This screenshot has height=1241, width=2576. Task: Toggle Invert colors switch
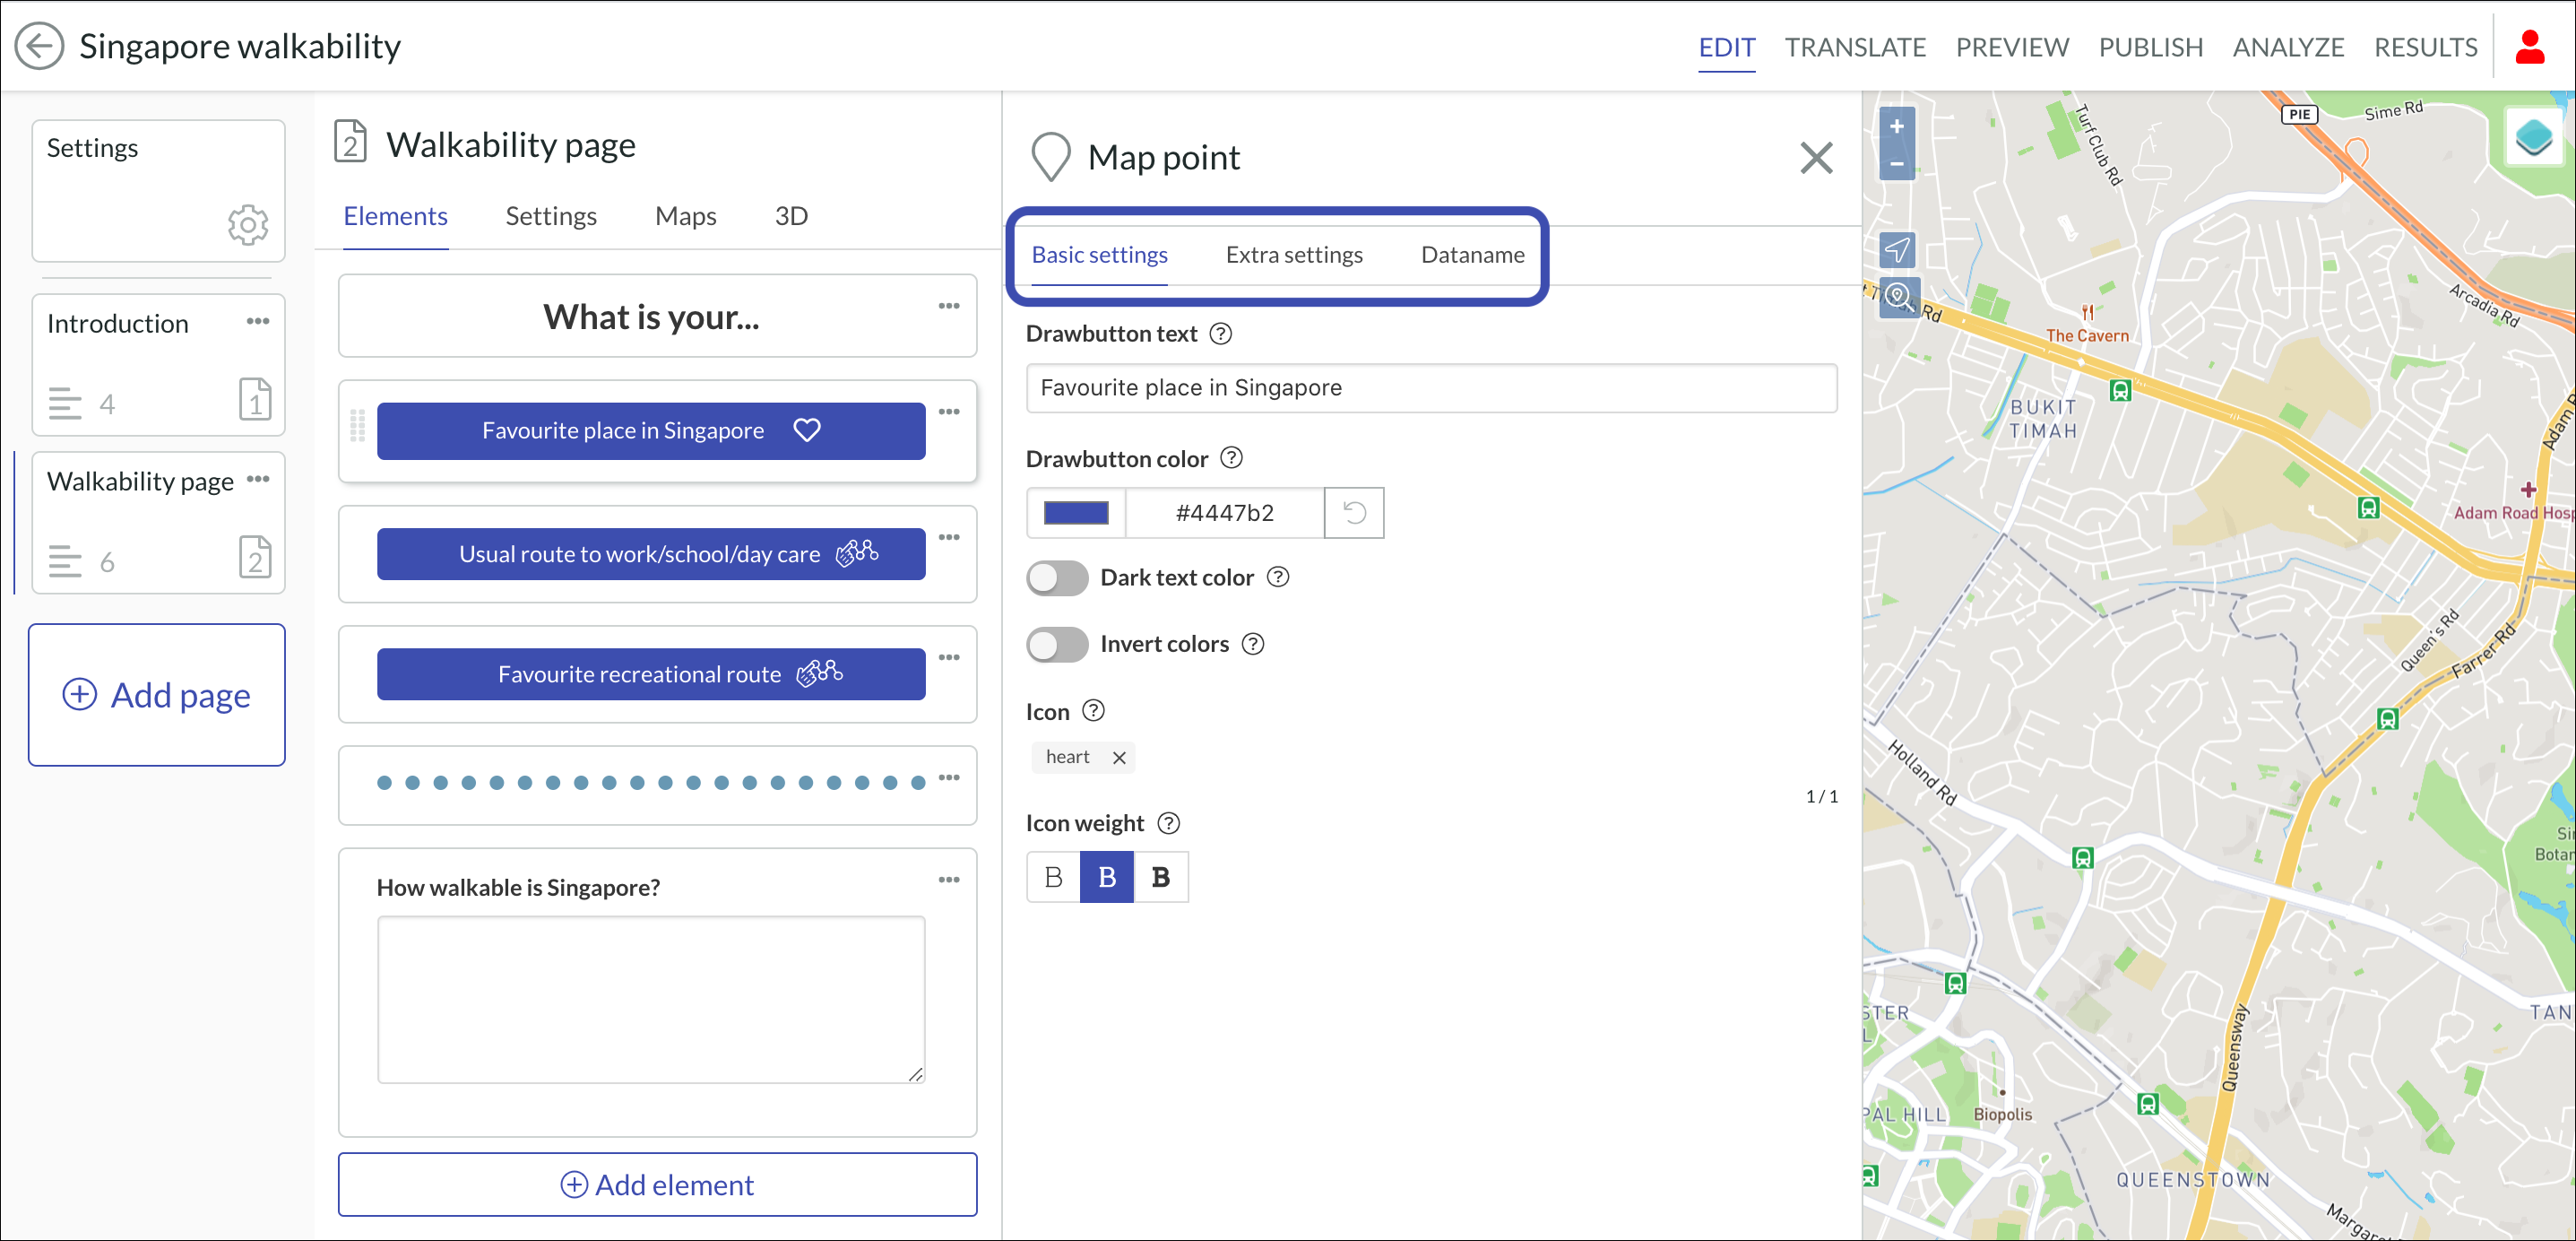[x=1057, y=646]
